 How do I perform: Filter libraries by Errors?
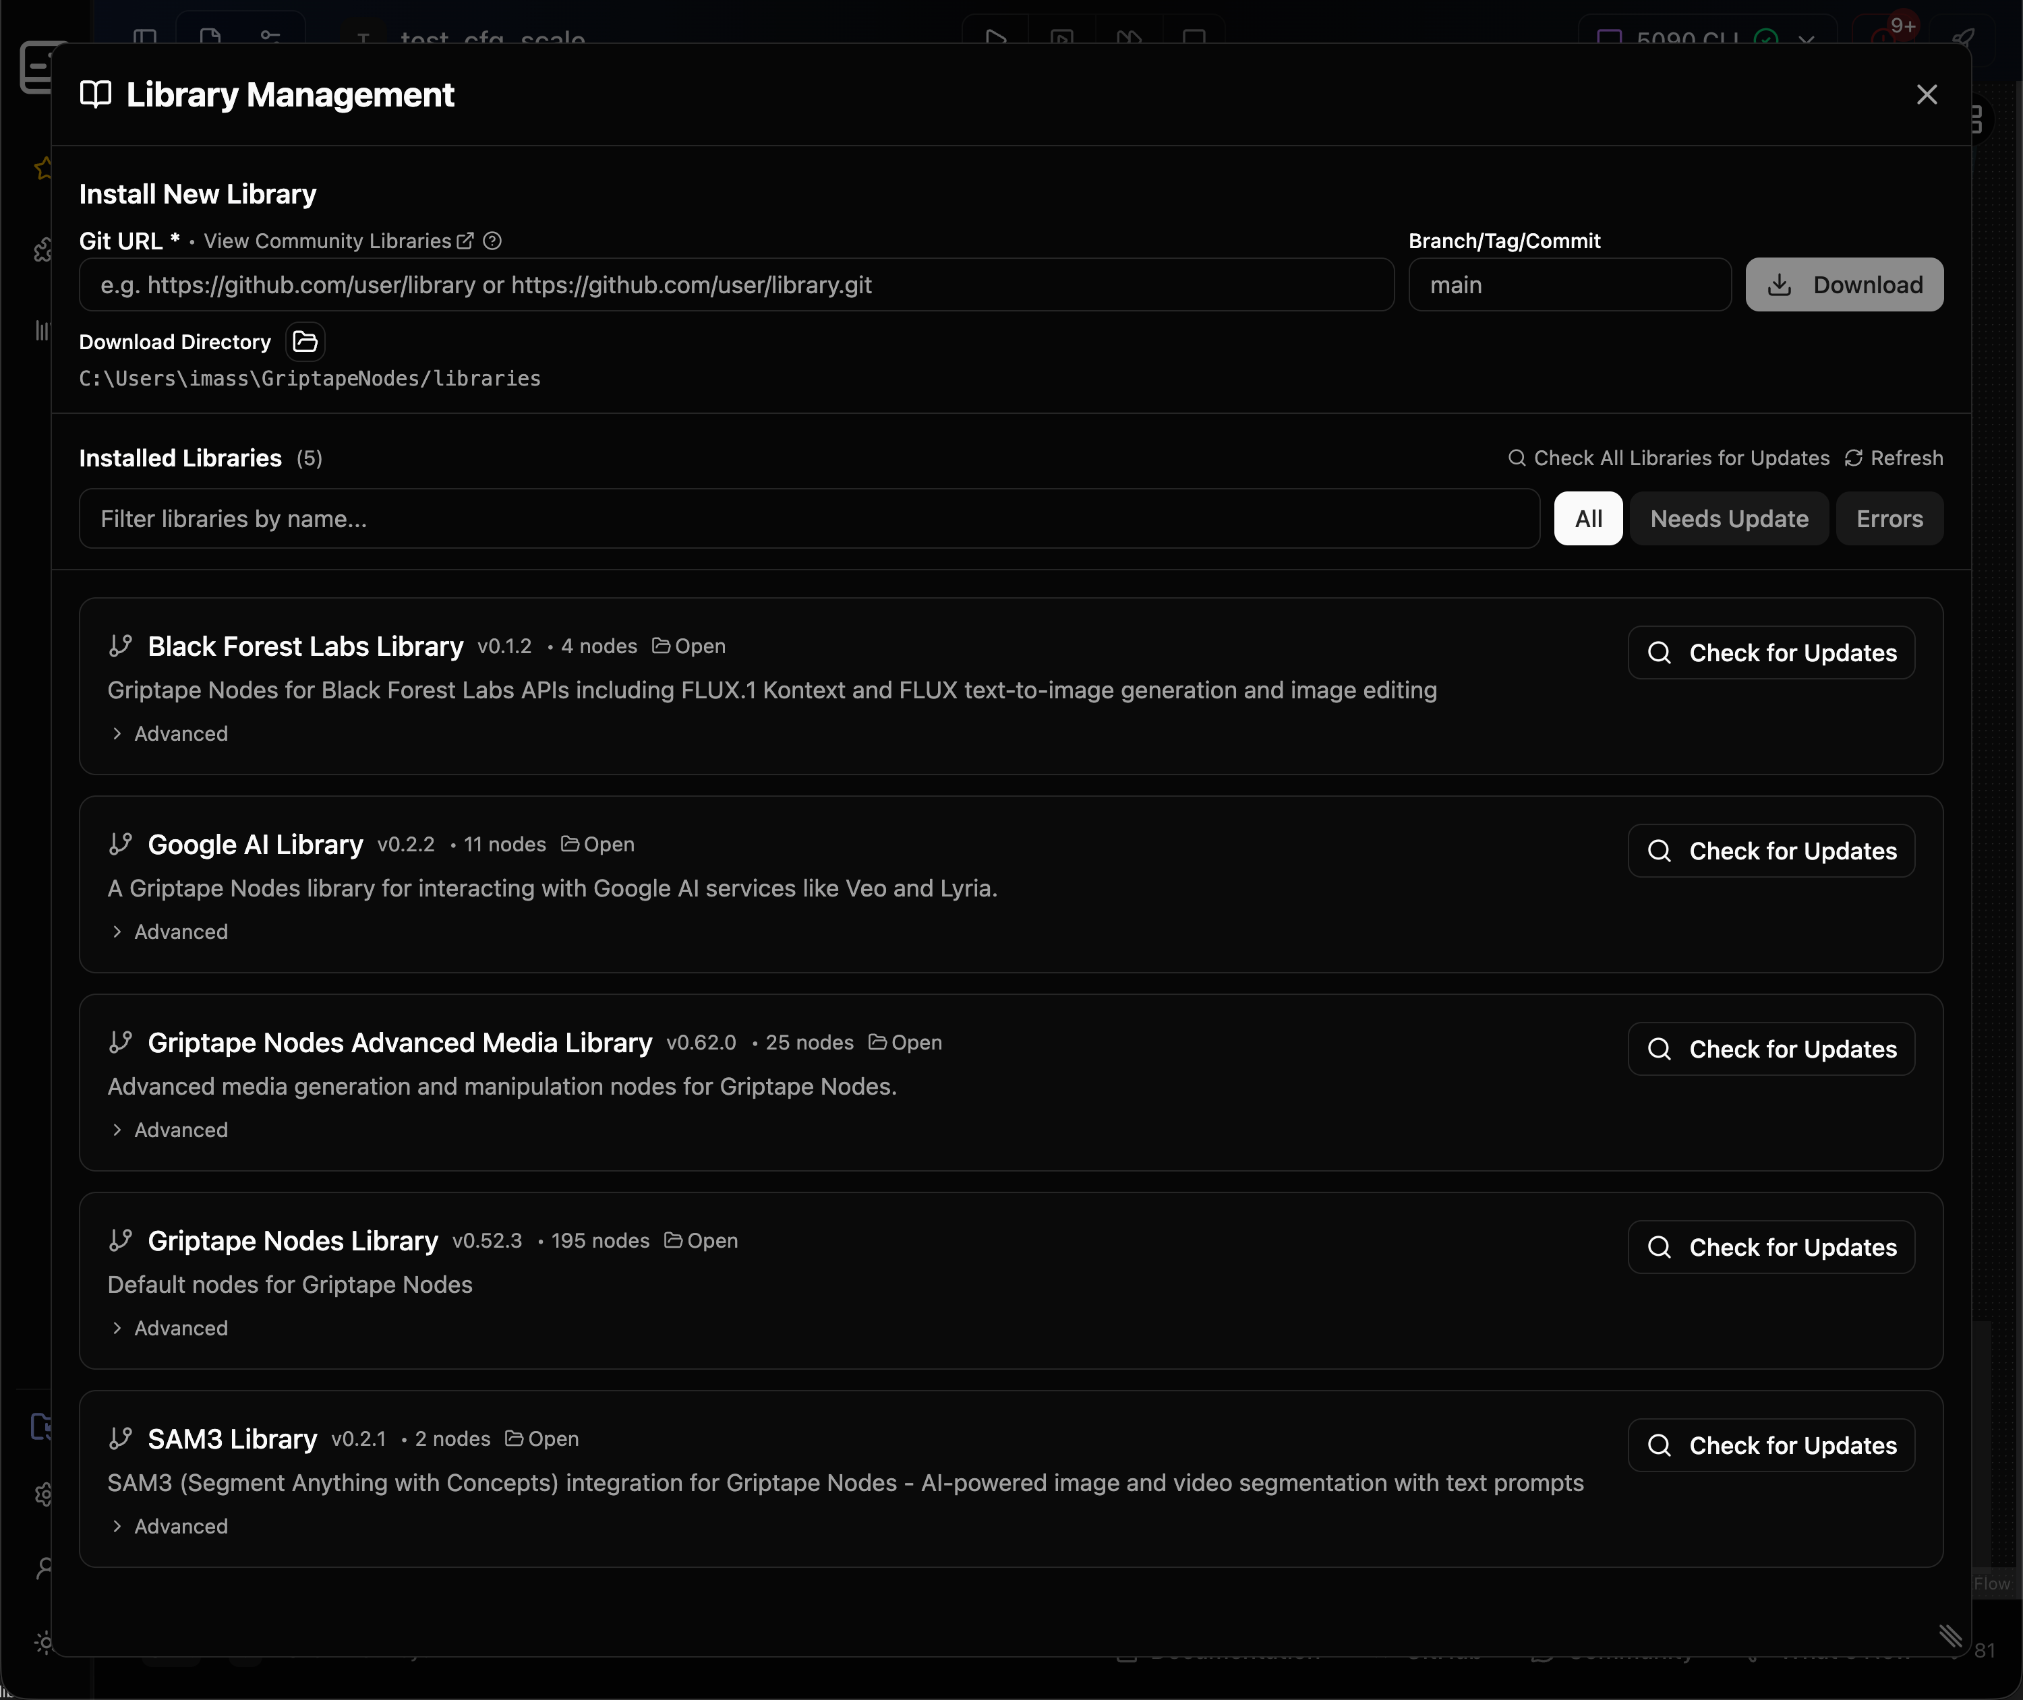1888,520
